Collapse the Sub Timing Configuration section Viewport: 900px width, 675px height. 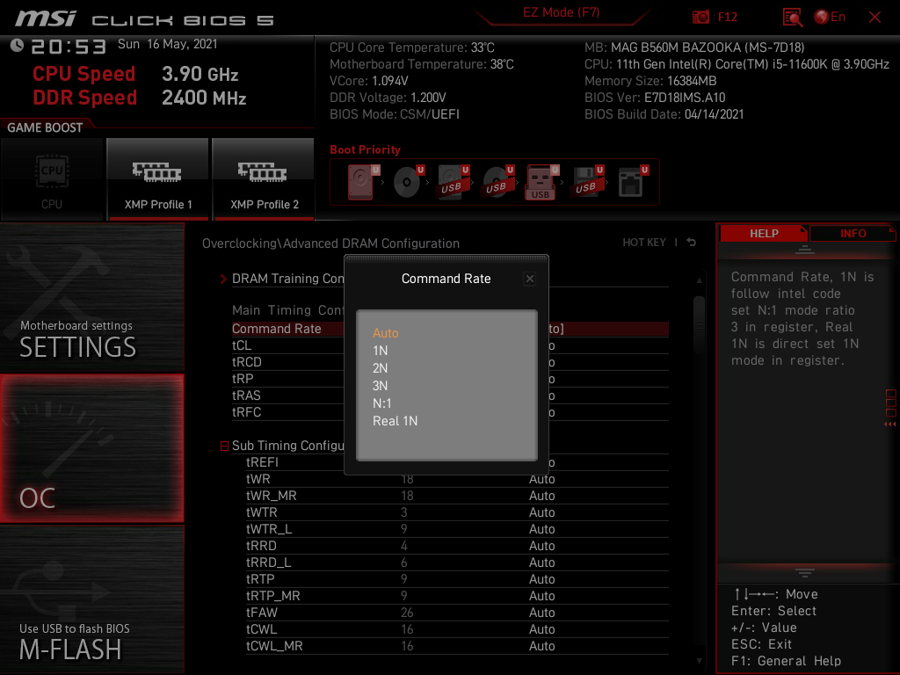tap(224, 446)
